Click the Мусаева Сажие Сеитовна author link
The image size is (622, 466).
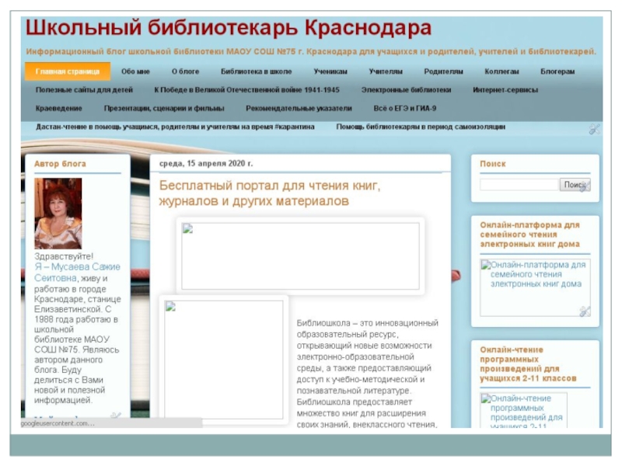[78, 272]
